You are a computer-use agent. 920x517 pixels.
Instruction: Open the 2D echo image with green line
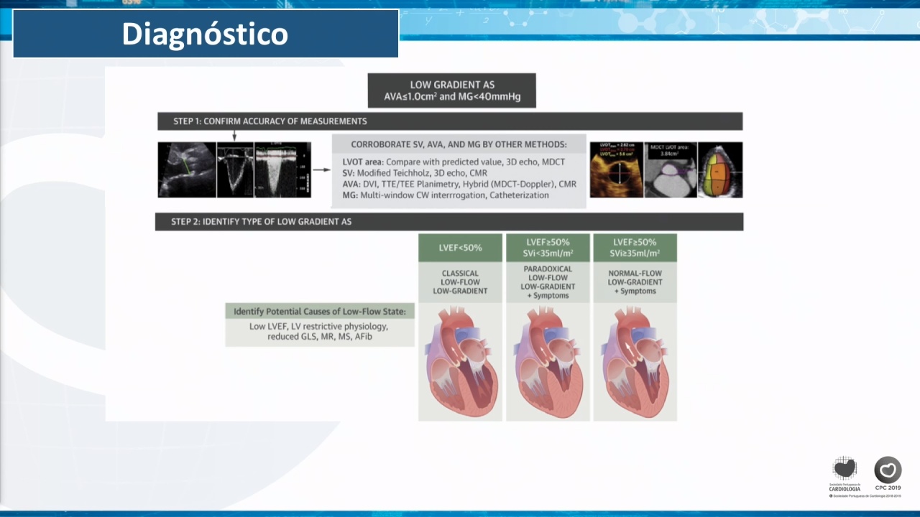tap(187, 169)
